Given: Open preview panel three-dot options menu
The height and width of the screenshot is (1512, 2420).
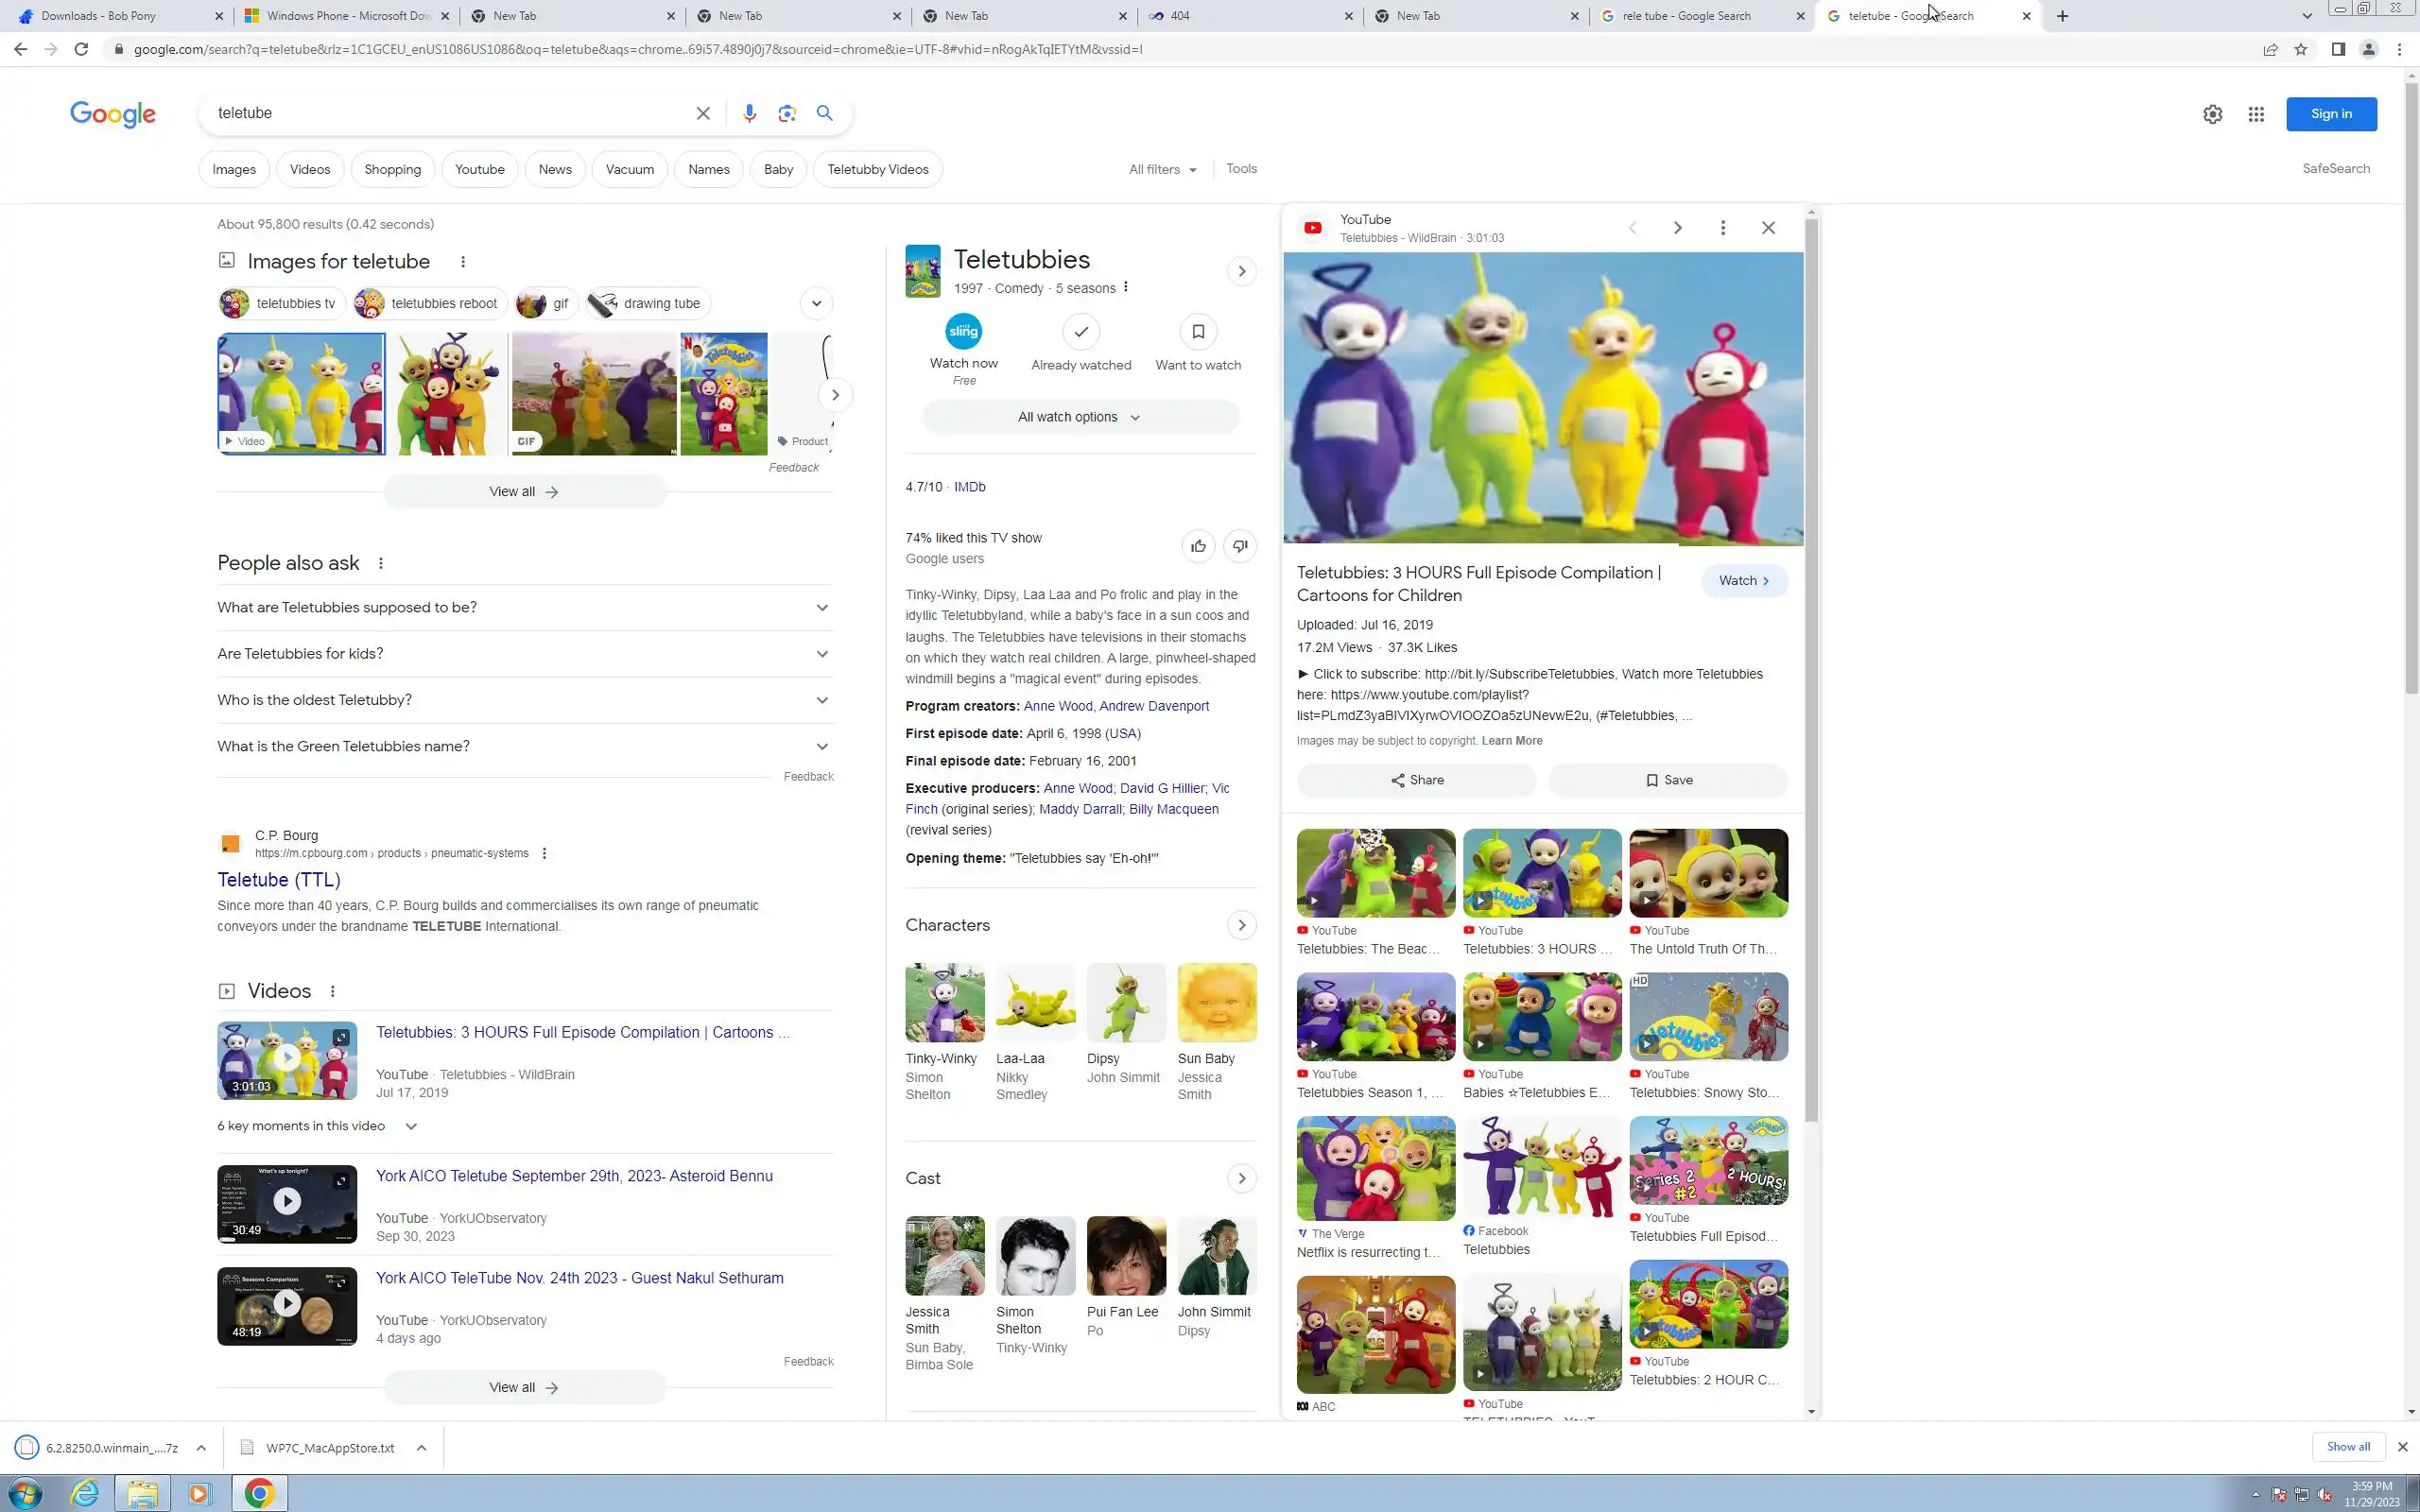Looking at the screenshot, I should (x=1722, y=228).
